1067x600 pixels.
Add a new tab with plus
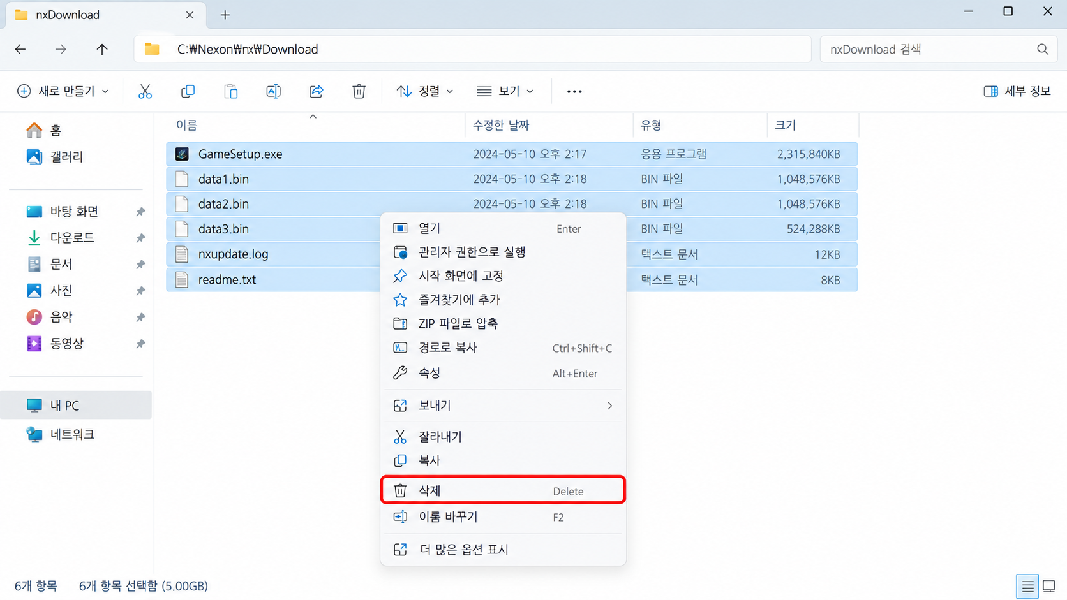[x=225, y=15]
